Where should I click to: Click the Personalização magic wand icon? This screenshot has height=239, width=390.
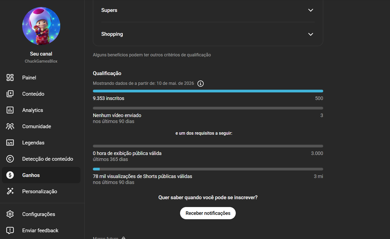click(x=10, y=191)
